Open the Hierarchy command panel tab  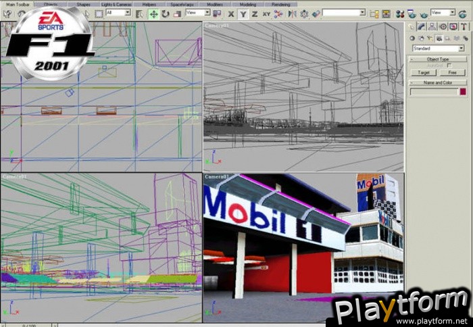[432, 26]
